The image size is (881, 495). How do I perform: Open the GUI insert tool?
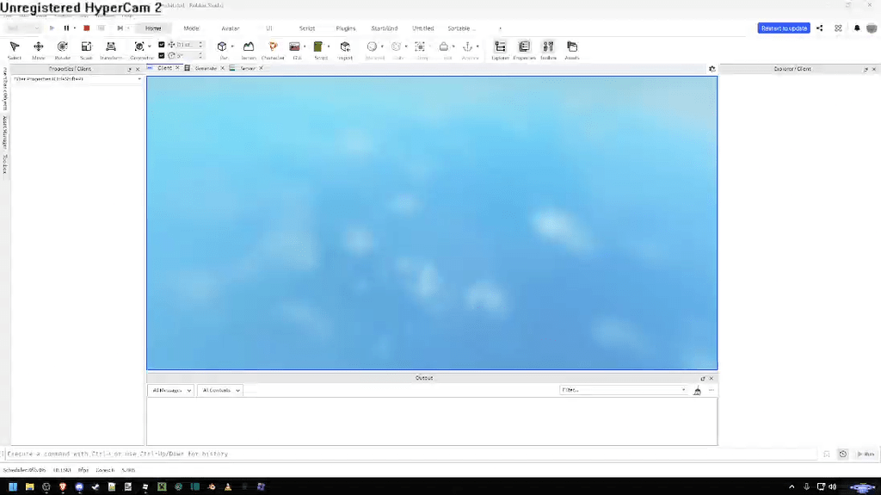point(294,50)
